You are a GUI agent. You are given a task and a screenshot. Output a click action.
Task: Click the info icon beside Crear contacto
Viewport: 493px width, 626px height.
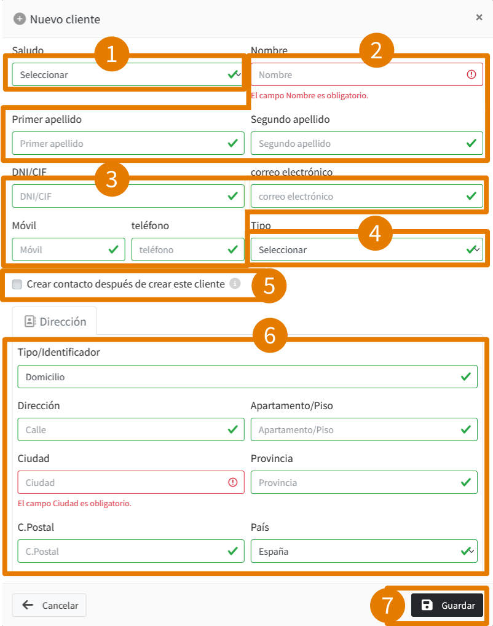click(x=235, y=284)
